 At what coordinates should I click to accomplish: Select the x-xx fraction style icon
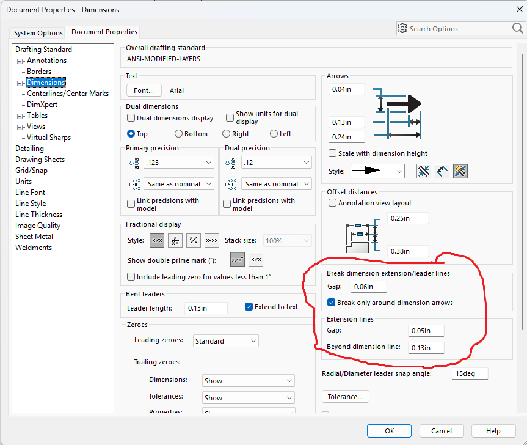[x=212, y=241]
